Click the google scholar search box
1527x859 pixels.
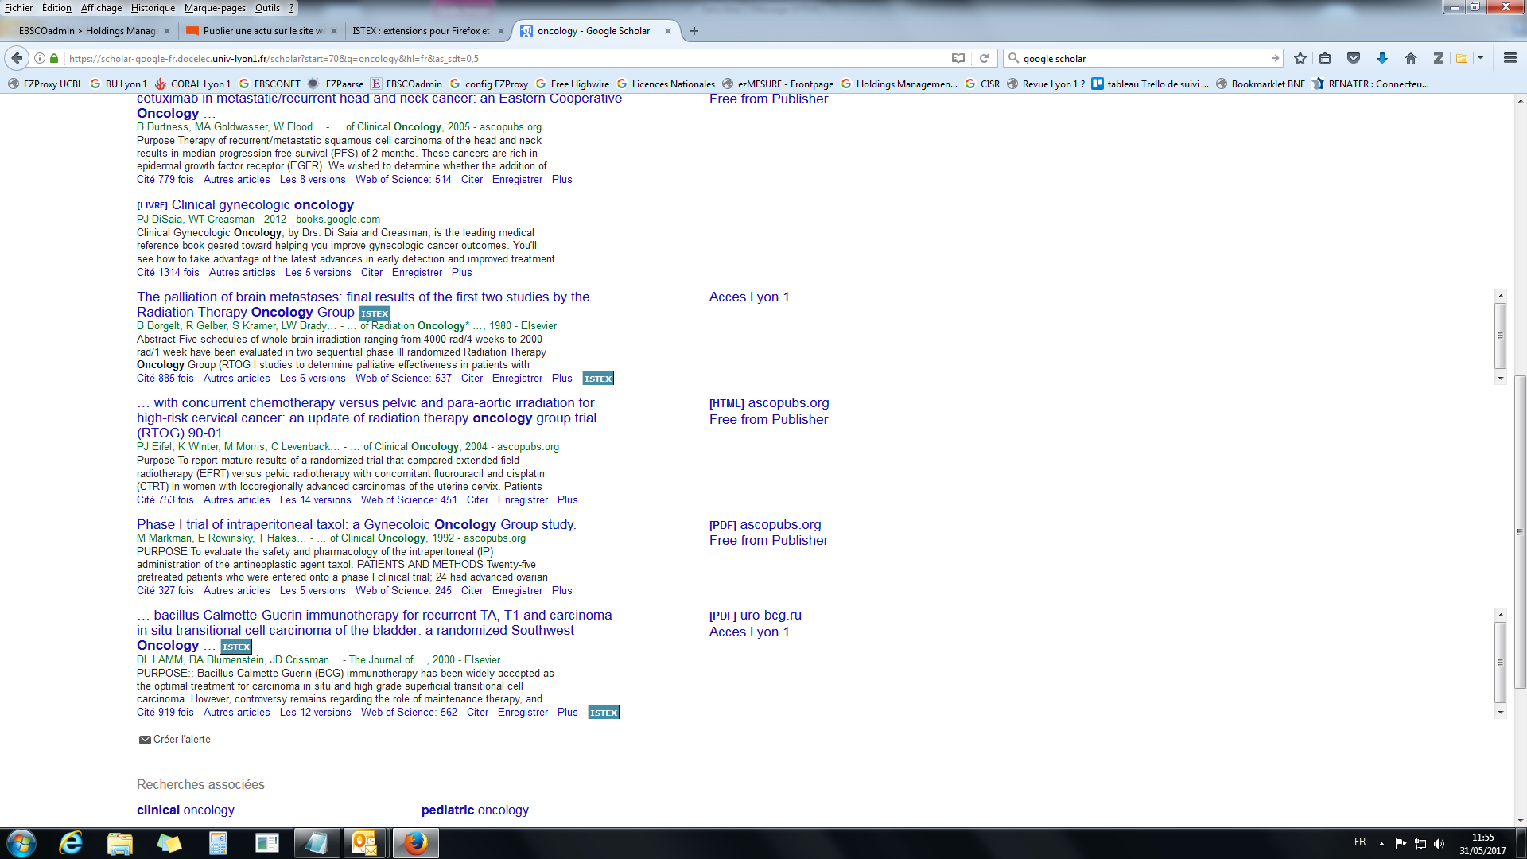[x=1144, y=58]
